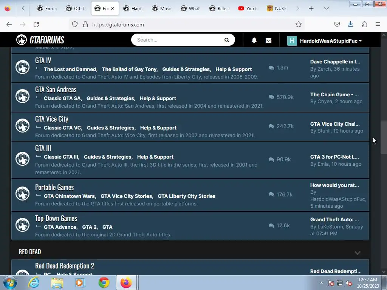This screenshot has height=290, width=387.
Task: Open Windows Explorer folder from taskbar
Action: pos(57,282)
